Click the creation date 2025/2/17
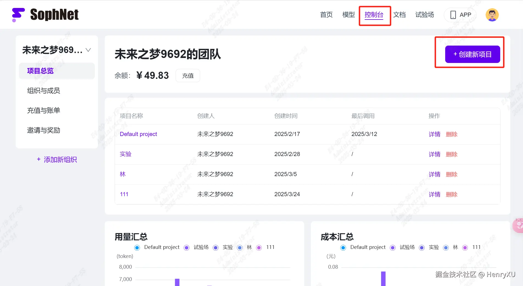Viewport: 523px width, 286px height. [x=287, y=134]
